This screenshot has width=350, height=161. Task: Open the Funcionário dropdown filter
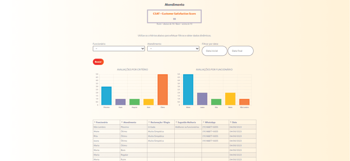[x=119, y=49]
